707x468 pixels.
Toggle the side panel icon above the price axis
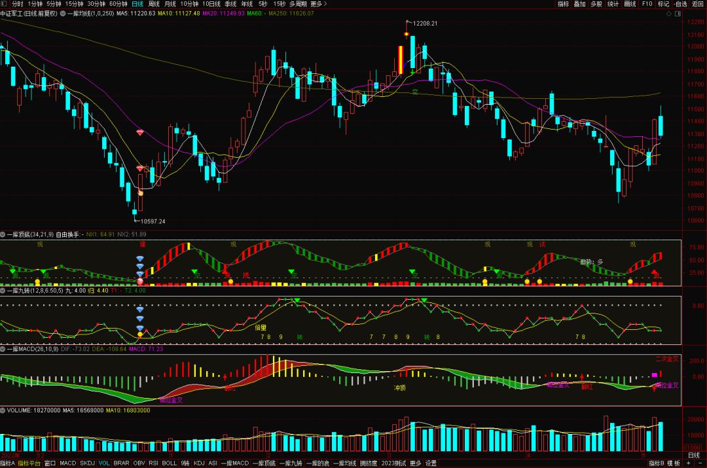tap(678, 14)
